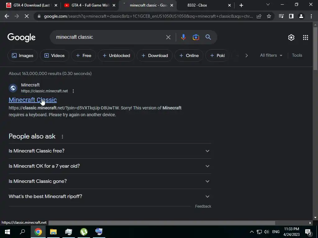The width and height of the screenshot is (318, 238).
Task: Click the horizontal page scrollbar
Action: [x=161, y=223]
